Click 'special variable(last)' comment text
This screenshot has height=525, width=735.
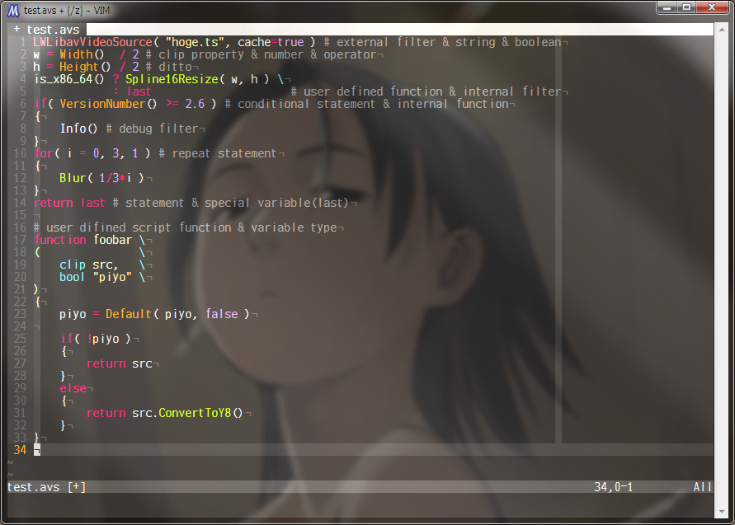tap(276, 203)
